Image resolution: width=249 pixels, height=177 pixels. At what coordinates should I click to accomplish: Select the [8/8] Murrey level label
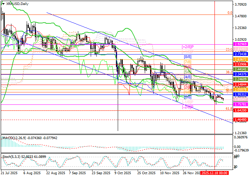coord(187,57)
